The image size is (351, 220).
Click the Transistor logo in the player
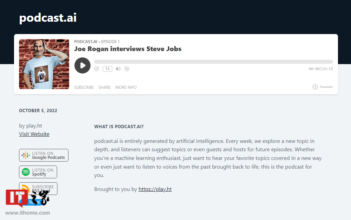coord(323,87)
